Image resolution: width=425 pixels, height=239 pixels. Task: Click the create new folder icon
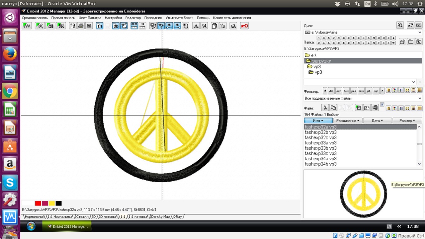402,42
